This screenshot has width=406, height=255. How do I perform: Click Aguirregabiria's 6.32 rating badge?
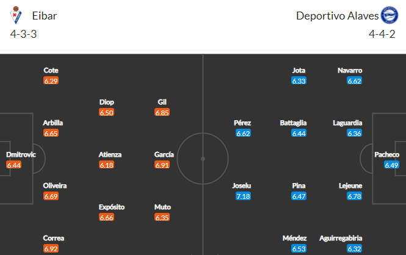[355, 248]
